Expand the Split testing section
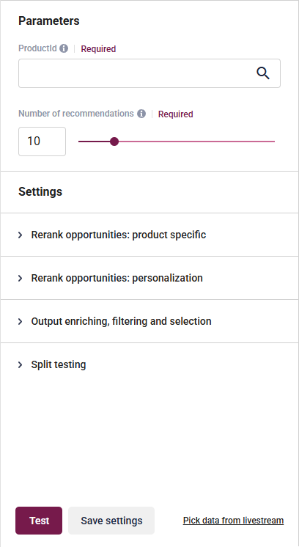Viewport: 299px width, 547px height. pos(149,364)
